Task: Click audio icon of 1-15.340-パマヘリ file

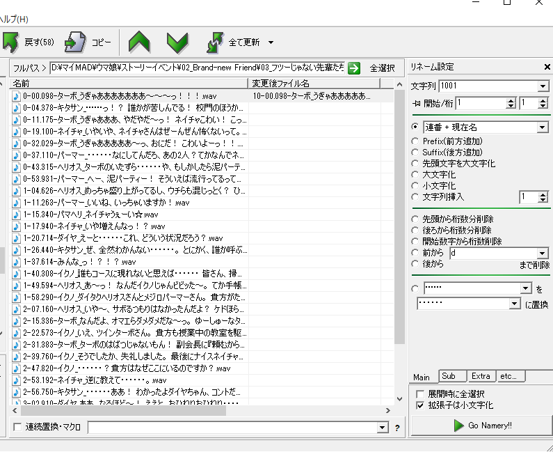Action: pos(16,215)
